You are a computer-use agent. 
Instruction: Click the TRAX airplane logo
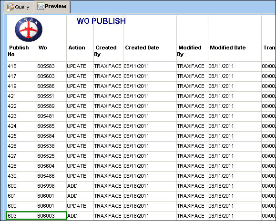pos(29,29)
